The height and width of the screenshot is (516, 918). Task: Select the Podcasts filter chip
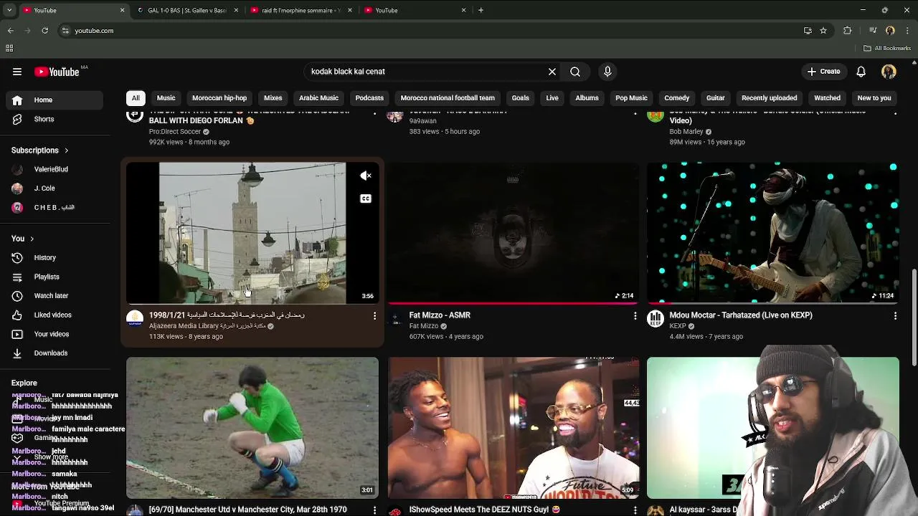click(x=369, y=98)
